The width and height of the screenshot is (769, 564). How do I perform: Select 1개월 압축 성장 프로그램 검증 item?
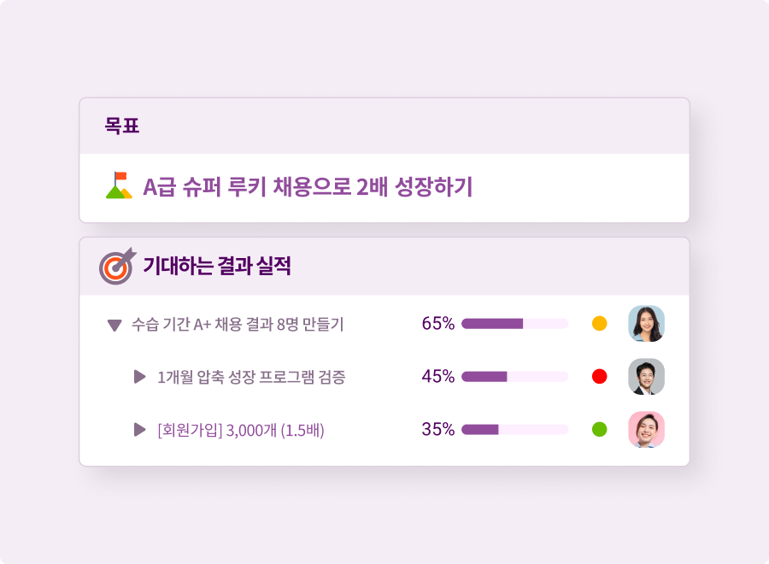(x=251, y=377)
